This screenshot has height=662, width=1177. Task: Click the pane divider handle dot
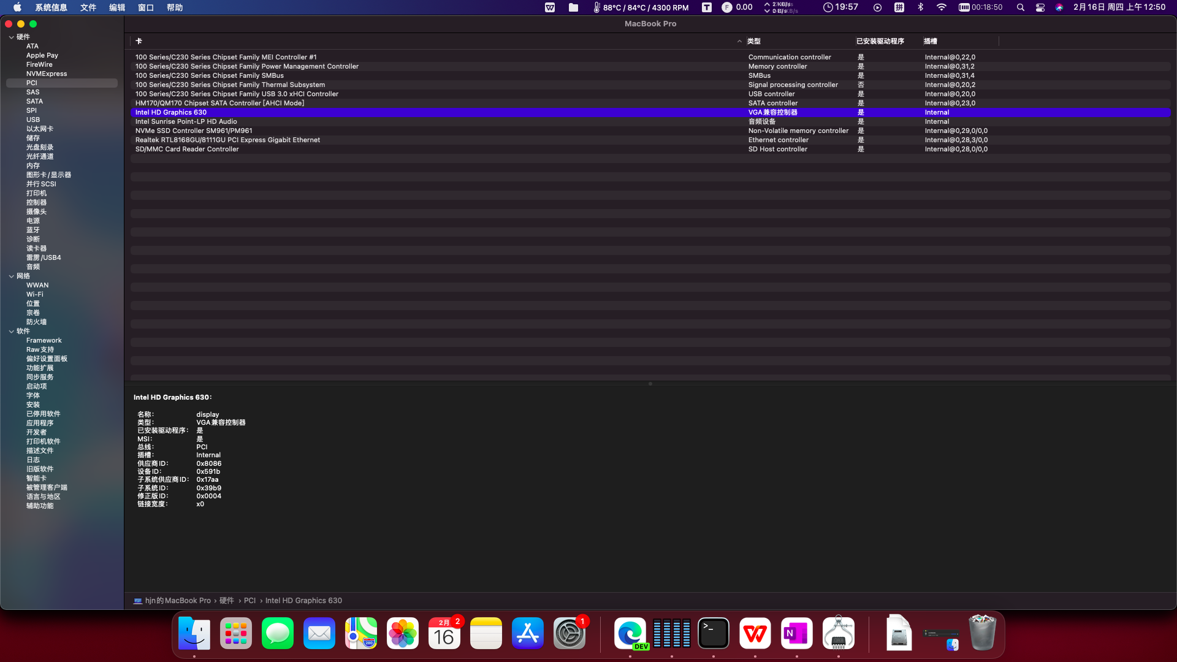(650, 384)
